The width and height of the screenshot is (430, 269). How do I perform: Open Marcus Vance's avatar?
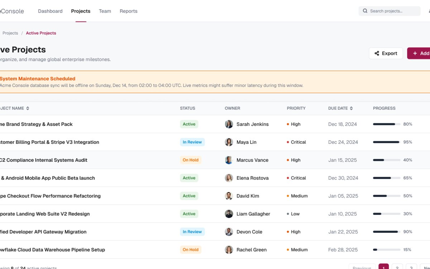pyautogui.click(x=229, y=160)
